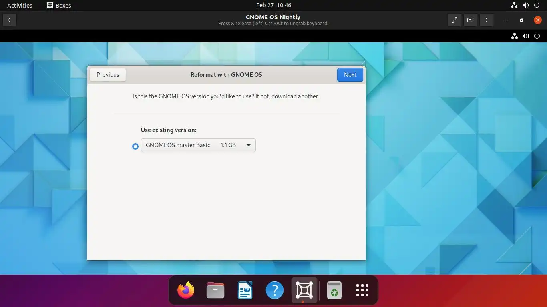Viewport: 547px width, 307px height.
Task: Open the GNOMEOS master Basic dropdown
Action: (198, 145)
